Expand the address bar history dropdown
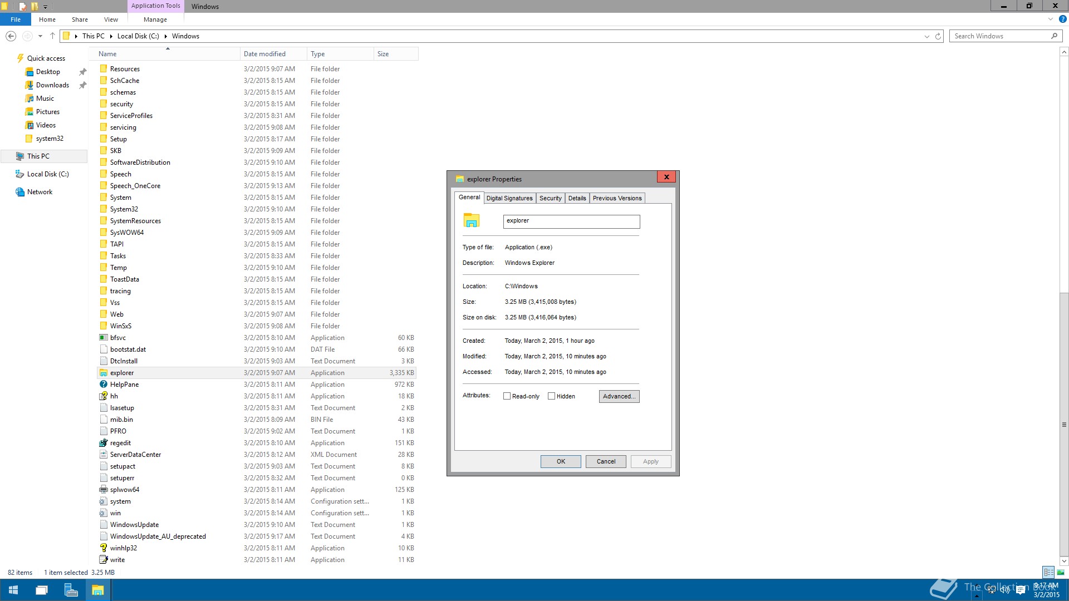Screen dimensions: 1069x601 926,36
